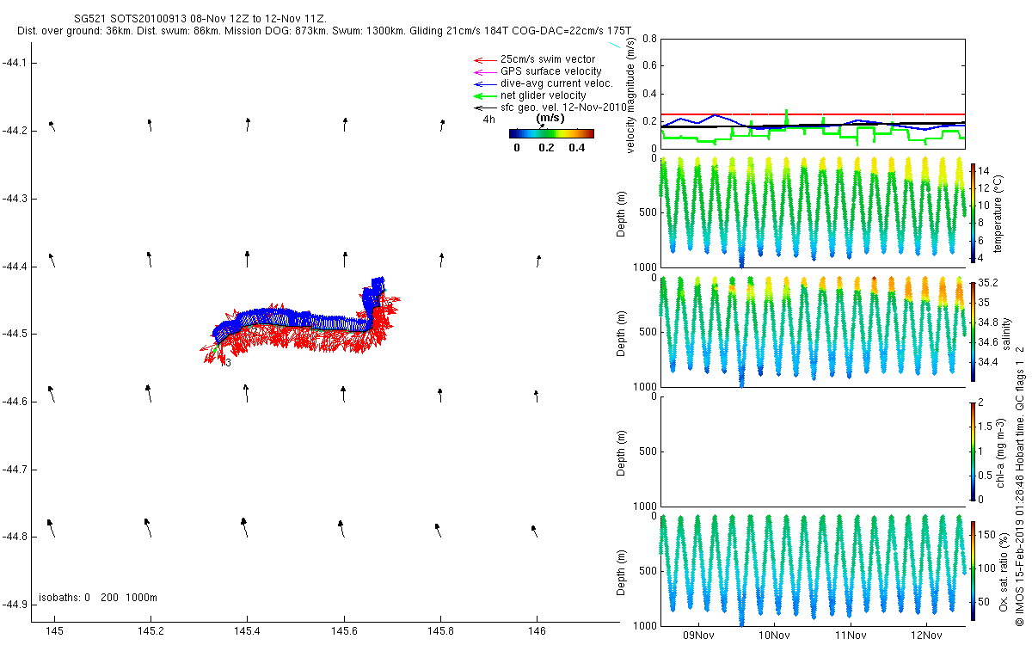
Task: Click the 12Nov date tick label
Action: click(925, 636)
